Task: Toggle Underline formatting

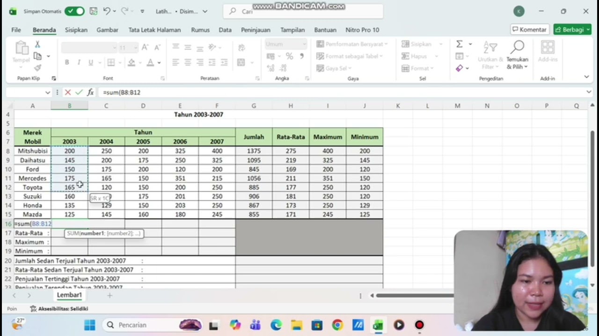Action: pos(90,62)
